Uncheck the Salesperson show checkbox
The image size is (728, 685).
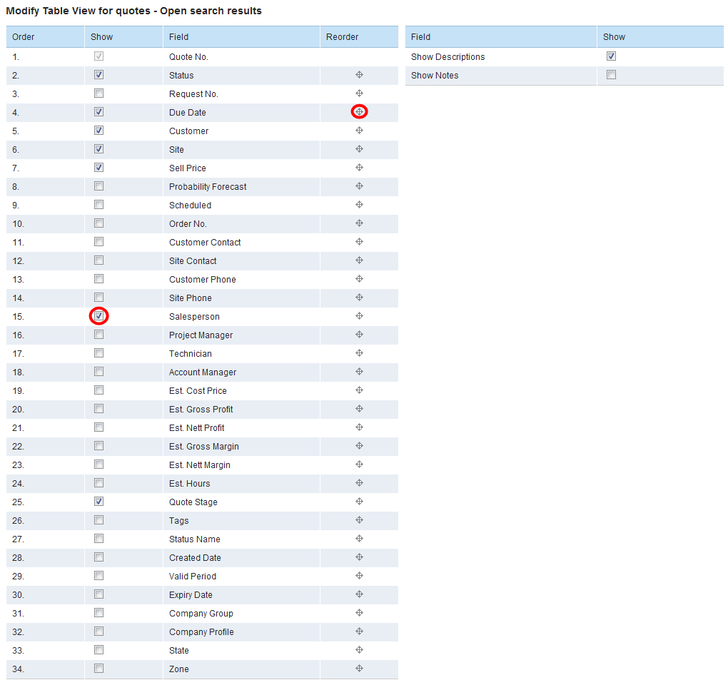[x=98, y=316]
